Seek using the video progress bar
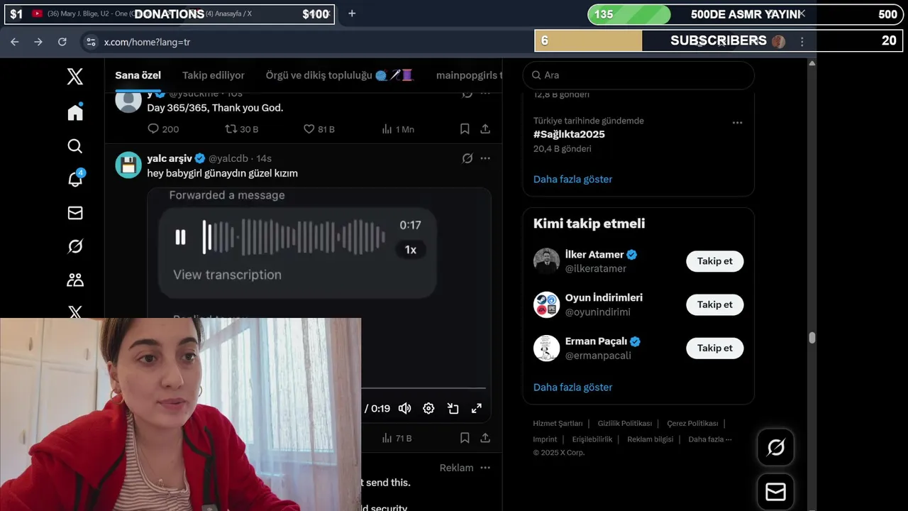Image resolution: width=908 pixels, height=511 pixels. (423, 388)
